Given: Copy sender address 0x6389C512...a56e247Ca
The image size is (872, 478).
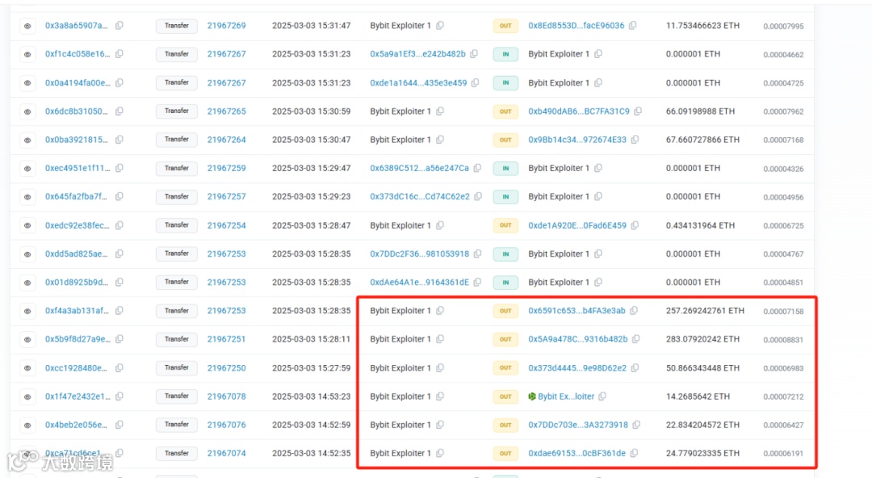Looking at the screenshot, I should coord(477,168).
